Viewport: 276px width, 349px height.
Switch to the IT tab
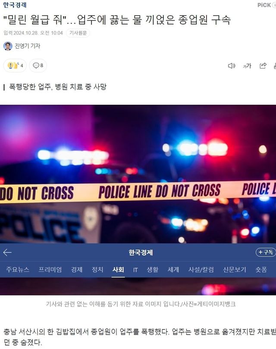(x=135, y=270)
